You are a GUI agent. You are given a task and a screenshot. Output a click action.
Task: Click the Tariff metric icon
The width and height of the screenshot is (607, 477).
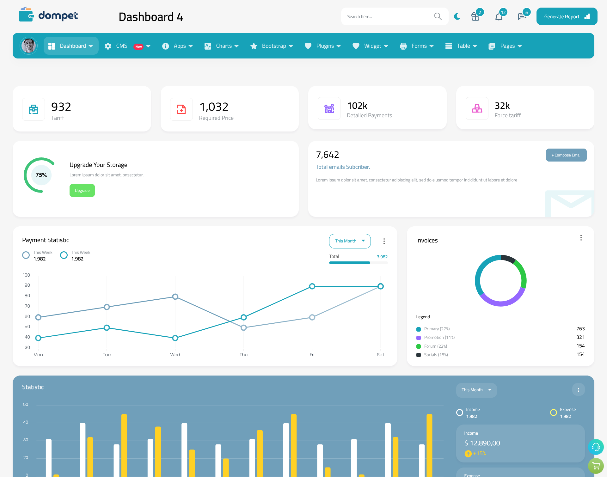coord(34,108)
